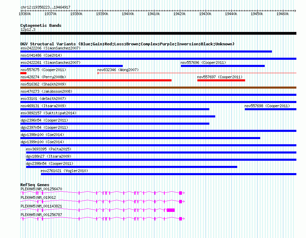Click the 19400k ruler tick label

tap(128, 14)
